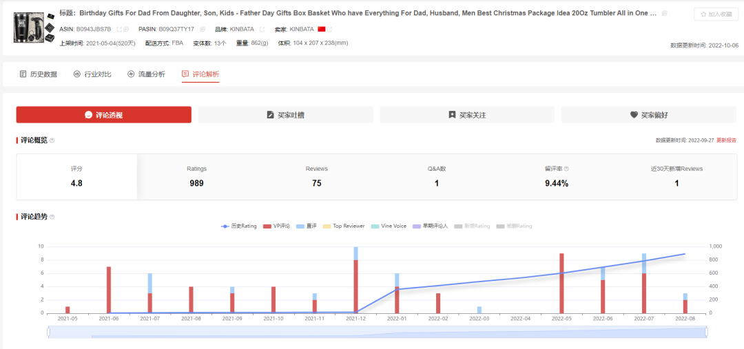
Task: Click the 更新报告 link
Action: pos(727,140)
